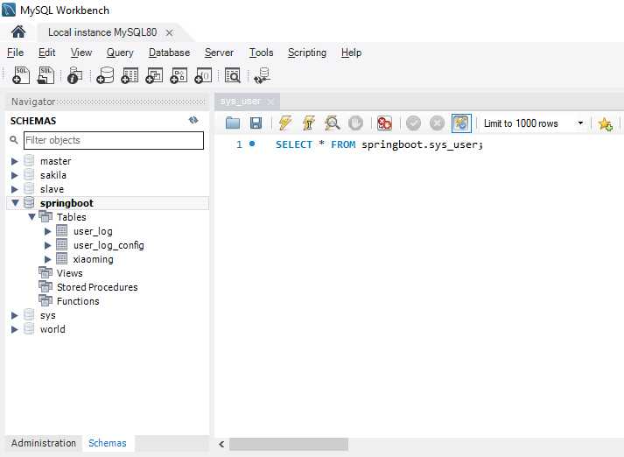
Task: Expand the world schema
Action: click(x=15, y=329)
